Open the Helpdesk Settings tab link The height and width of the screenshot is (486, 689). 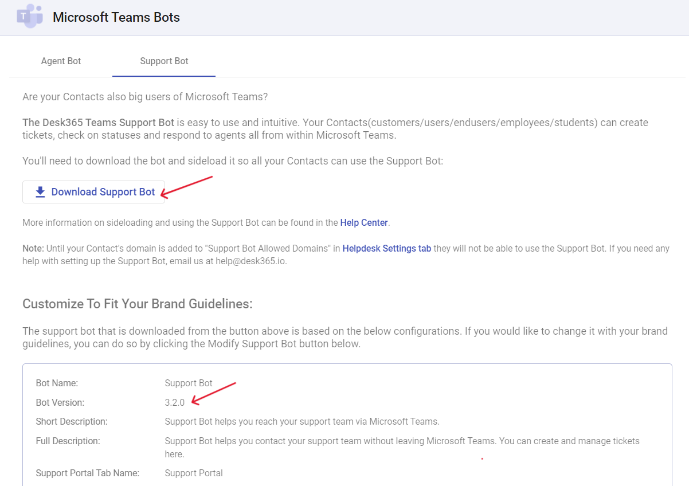(387, 249)
